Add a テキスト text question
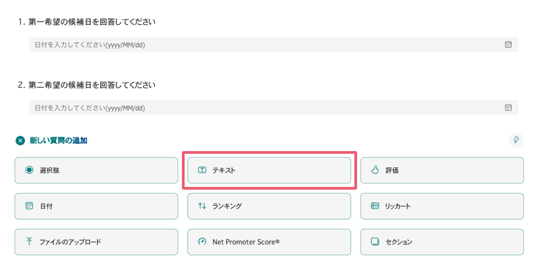The width and height of the screenshot is (539, 269). click(x=269, y=170)
